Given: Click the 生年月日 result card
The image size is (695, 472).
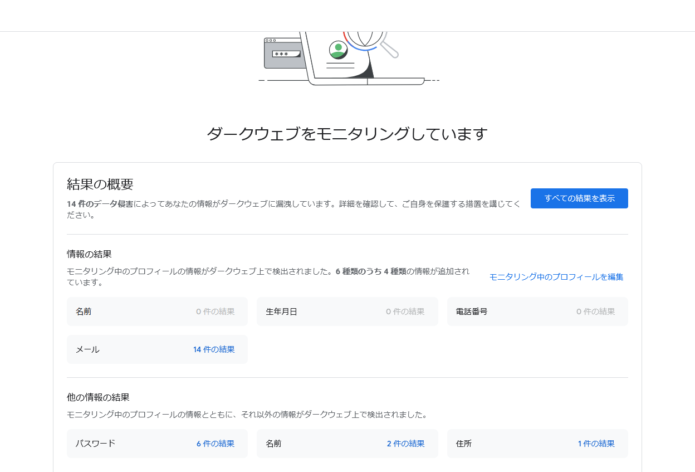Looking at the screenshot, I should point(347,312).
